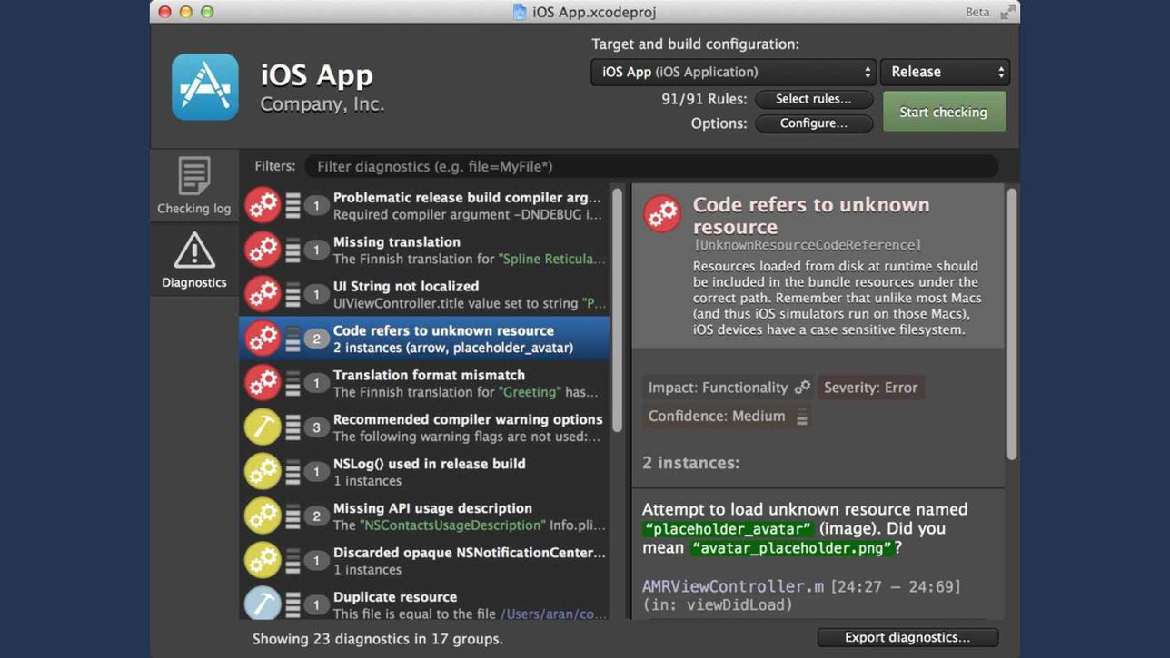The image size is (1170, 658).
Task: Open the Checking log panel
Action: pos(194,185)
